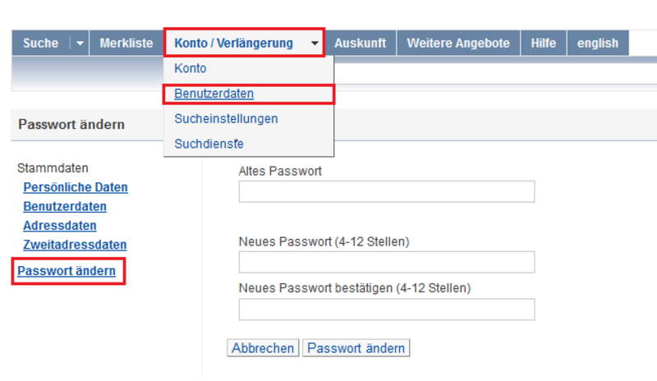Click the Neues Passwort input field
Screen dimensions: 657x381
386,262
